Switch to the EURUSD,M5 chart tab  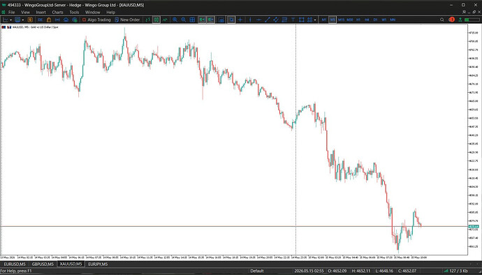click(15, 265)
